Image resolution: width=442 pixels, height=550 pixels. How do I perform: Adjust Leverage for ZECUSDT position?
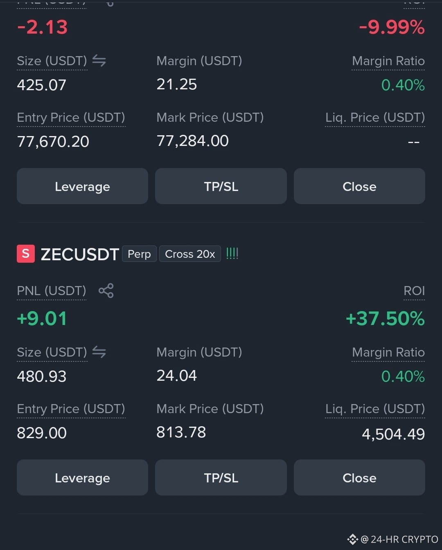pyautogui.click(x=82, y=477)
